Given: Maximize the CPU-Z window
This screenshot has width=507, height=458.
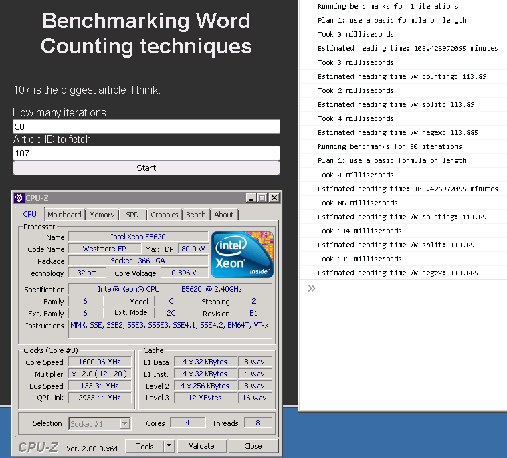Looking at the screenshot, I should click(262, 198).
